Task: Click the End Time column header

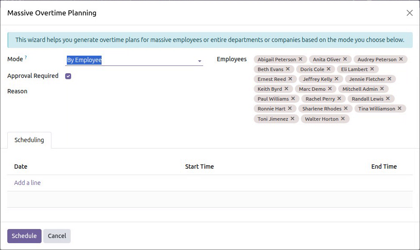Action: (384, 167)
